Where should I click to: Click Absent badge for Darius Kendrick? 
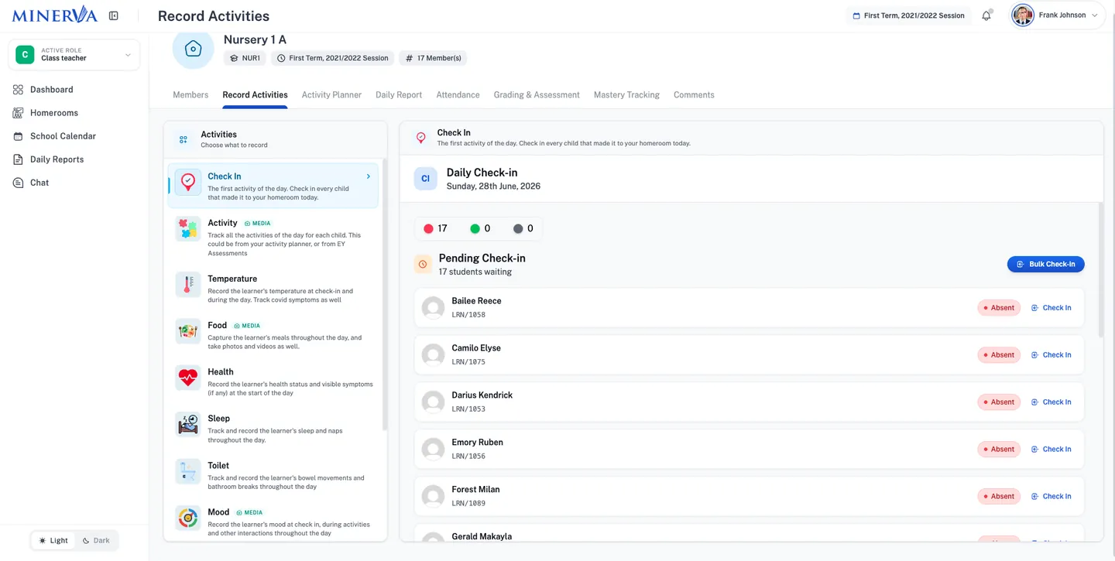coord(999,402)
